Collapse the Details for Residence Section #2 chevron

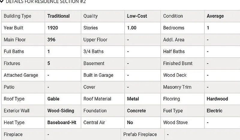[x=2, y=1]
